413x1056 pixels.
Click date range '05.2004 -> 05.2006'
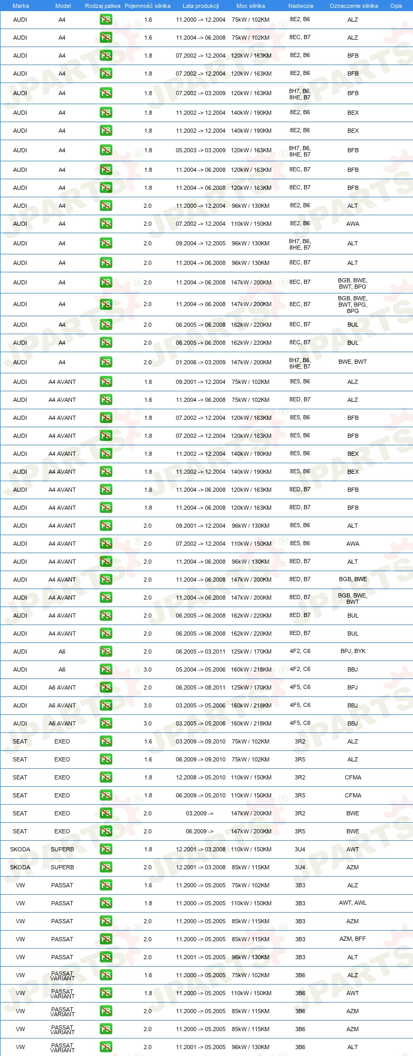click(x=201, y=669)
